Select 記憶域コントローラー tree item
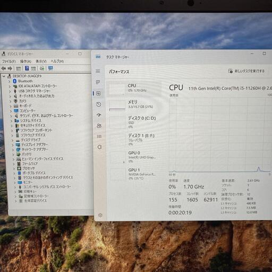This screenshot has height=272, width=272. (33, 196)
